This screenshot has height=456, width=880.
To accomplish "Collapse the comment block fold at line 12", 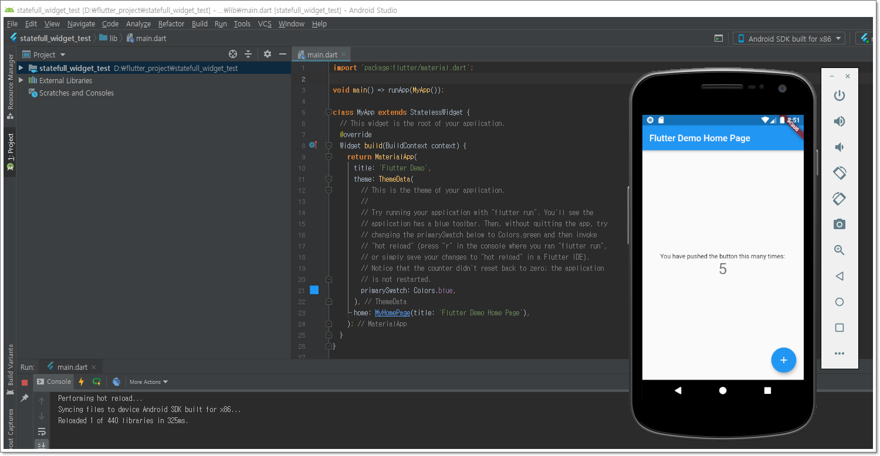I will (329, 190).
